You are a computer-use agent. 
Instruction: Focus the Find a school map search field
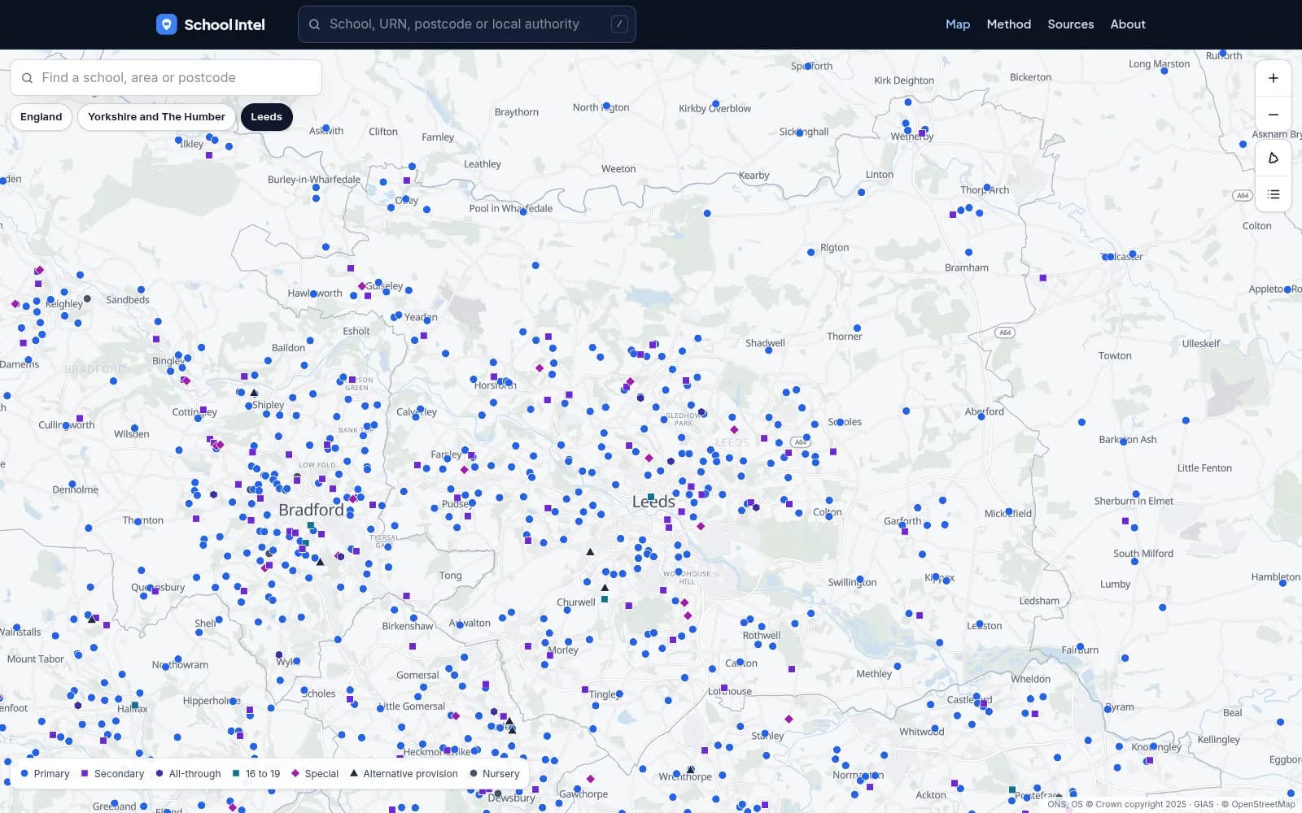(166, 78)
